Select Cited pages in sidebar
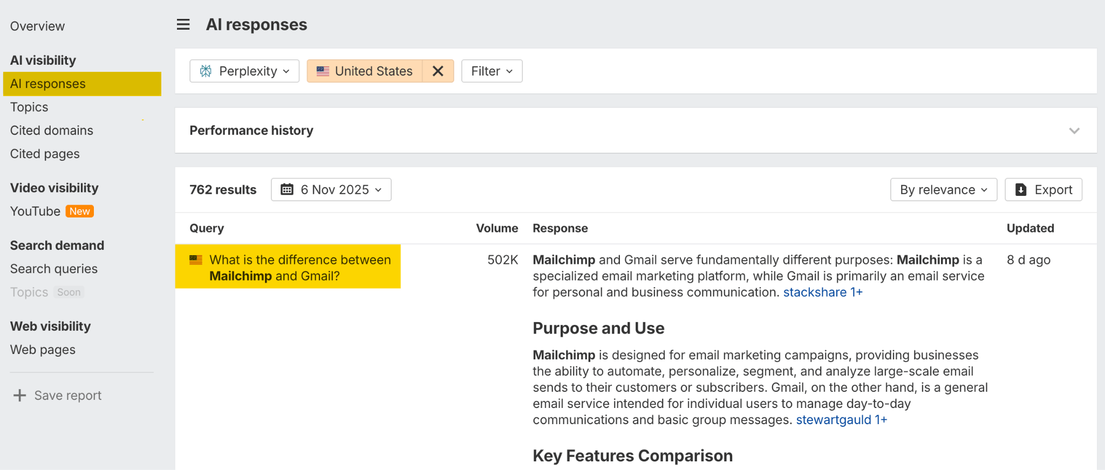This screenshot has height=470, width=1105. [45, 154]
